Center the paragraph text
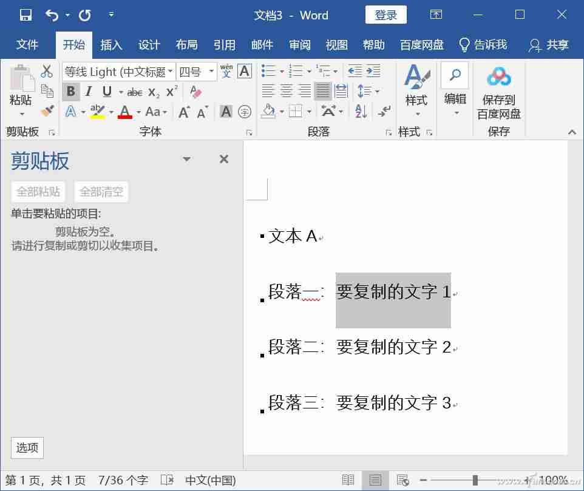 [x=286, y=91]
